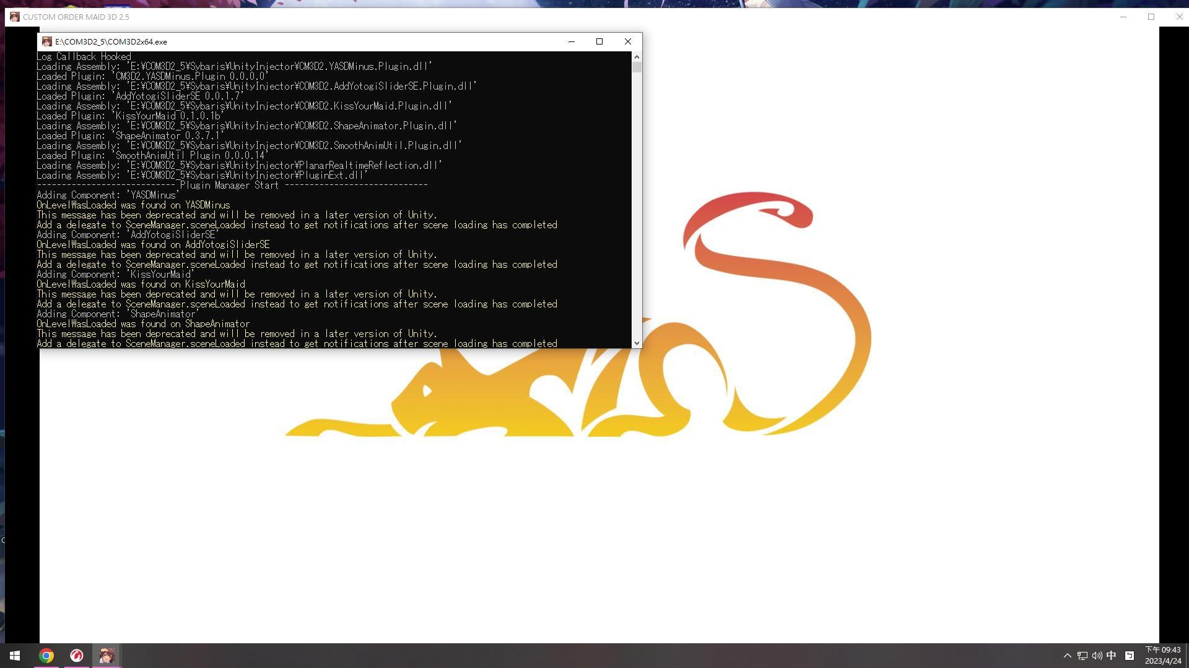Open the Windows Start menu

pos(15,656)
